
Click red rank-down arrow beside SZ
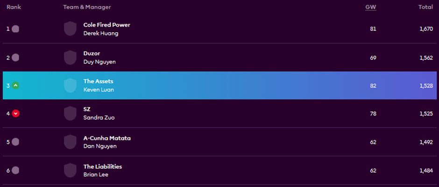coord(15,114)
